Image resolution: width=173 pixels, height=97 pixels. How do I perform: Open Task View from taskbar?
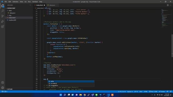pyautogui.click(x=69, y=95)
